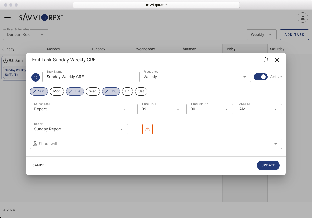Click the blue tag icon beside Task Name

pos(36,77)
